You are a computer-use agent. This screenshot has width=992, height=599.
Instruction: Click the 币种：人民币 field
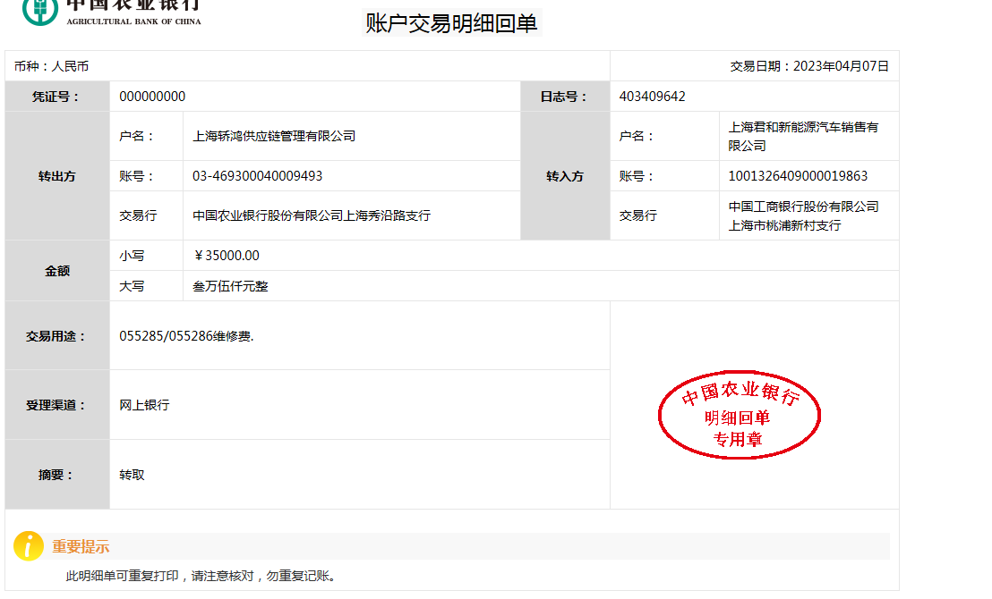(x=51, y=66)
